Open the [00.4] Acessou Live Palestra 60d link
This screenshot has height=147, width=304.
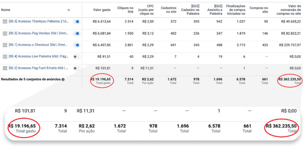39,56
